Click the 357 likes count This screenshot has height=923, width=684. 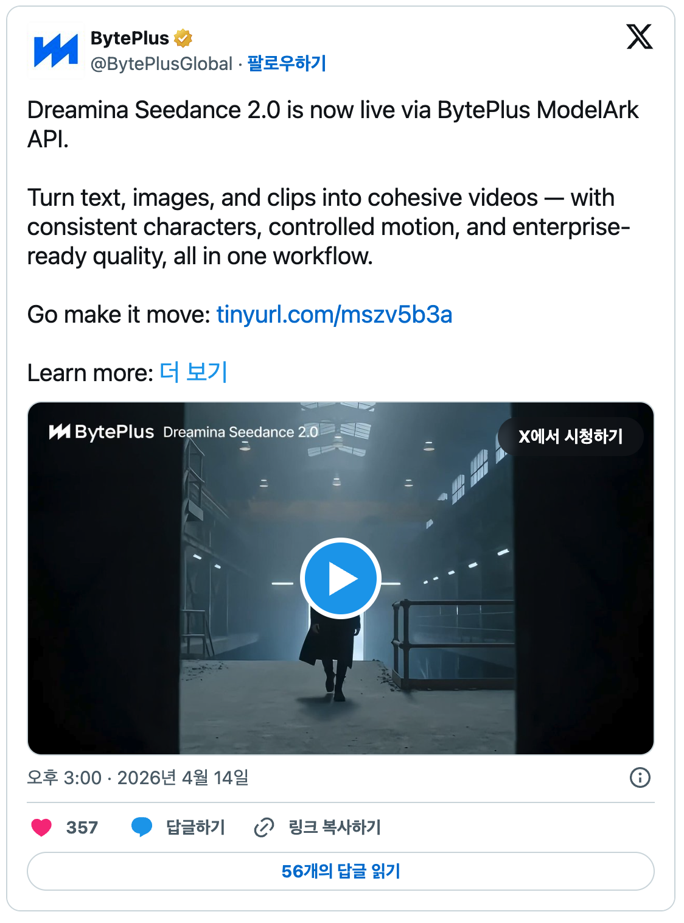click(x=82, y=827)
